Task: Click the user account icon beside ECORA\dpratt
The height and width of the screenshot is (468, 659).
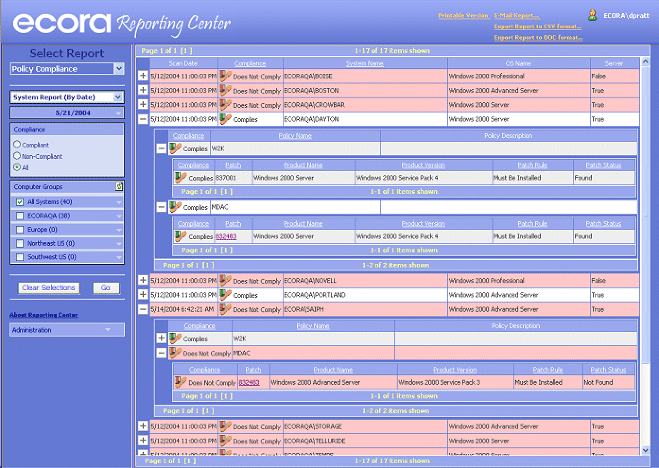Action: click(592, 15)
